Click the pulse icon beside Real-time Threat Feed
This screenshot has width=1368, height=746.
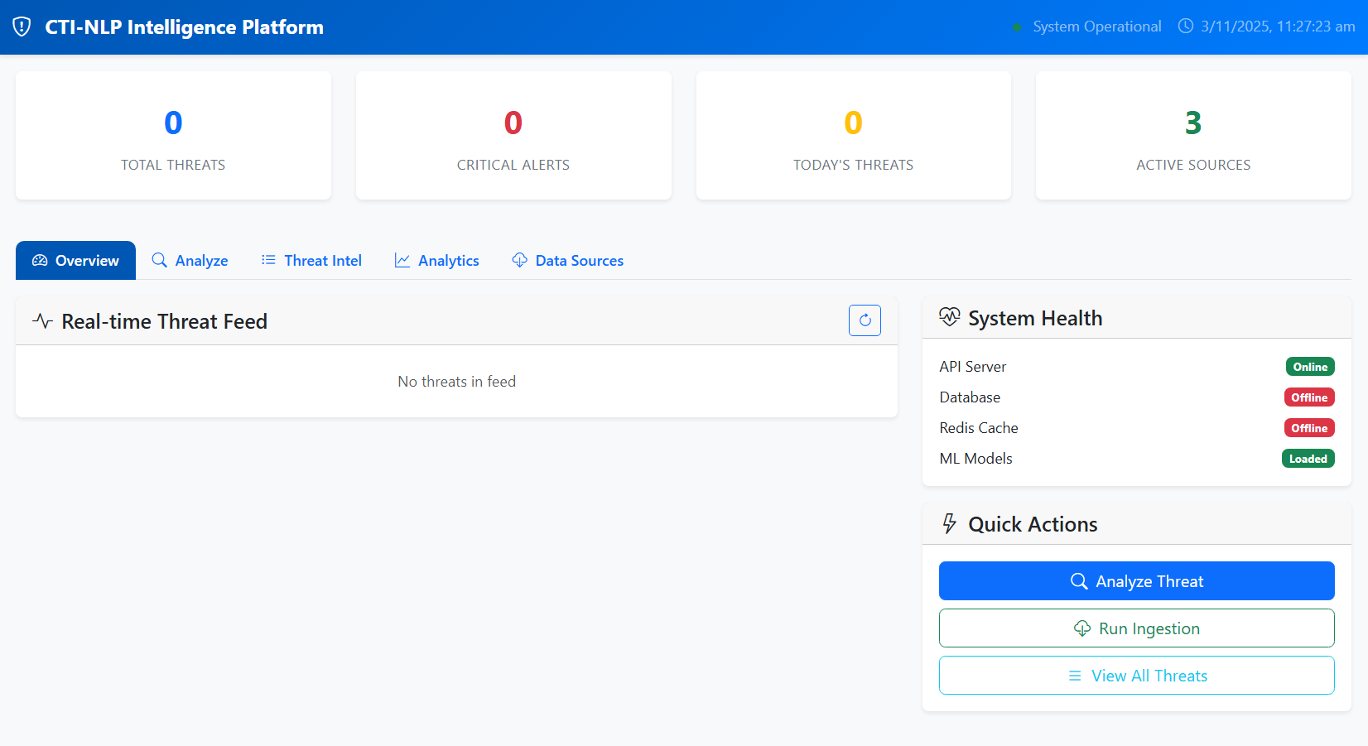[42, 321]
